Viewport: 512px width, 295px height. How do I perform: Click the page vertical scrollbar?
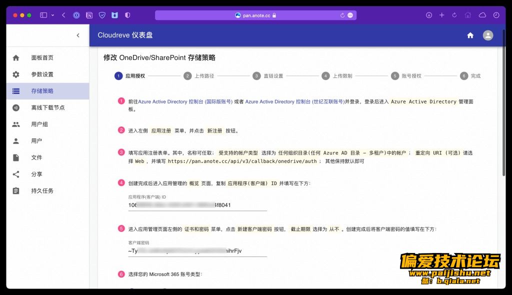point(504,103)
